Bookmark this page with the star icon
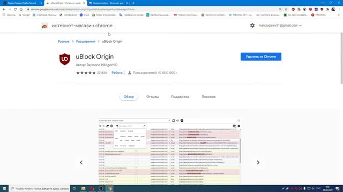Image resolution: width=343 pixels, height=192 pixels. coord(286,10)
